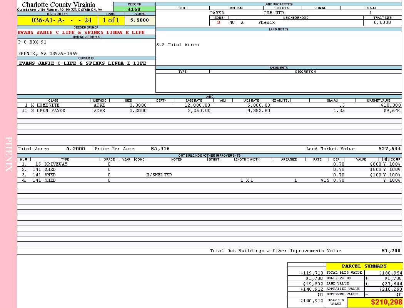
Task: Click the pink PHENIX side tab
Action: click(x=8, y=154)
